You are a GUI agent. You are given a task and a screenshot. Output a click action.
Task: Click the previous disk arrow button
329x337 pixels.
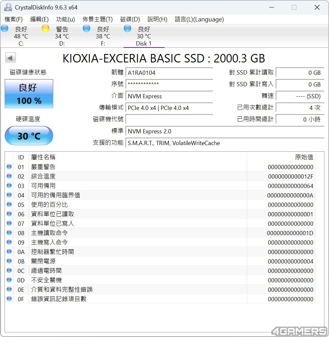[10, 58]
